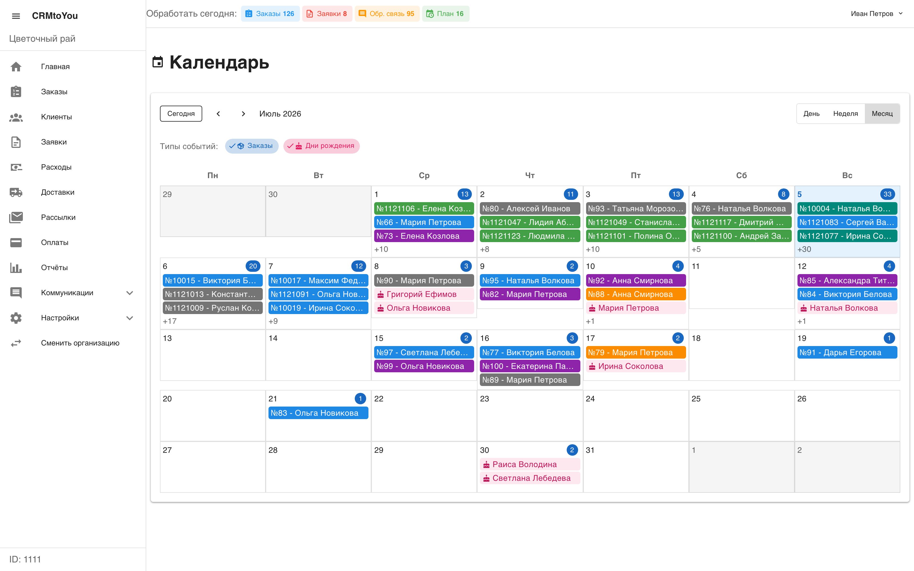
Task: Click the Сегодня button
Action: click(181, 114)
